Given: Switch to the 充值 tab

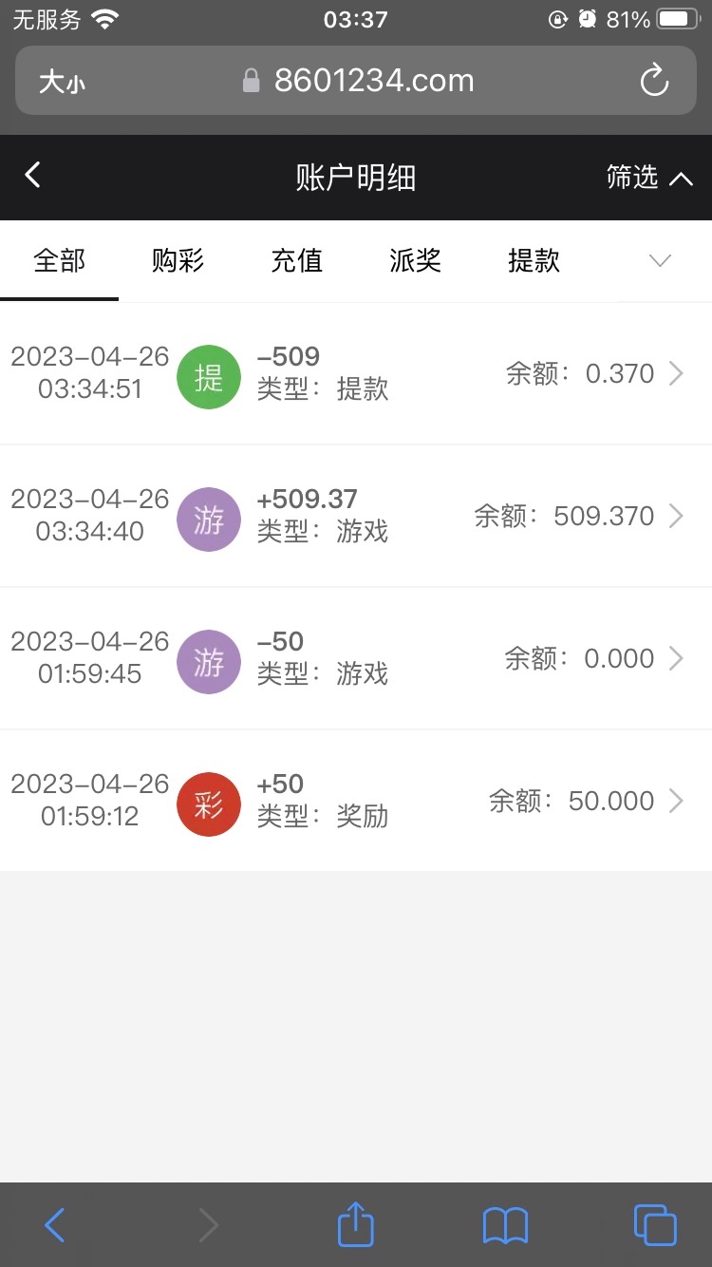Looking at the screenshot, I should point(297,261).
